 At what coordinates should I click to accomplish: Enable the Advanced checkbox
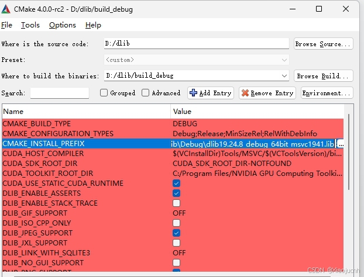click(x=145, y=93)
